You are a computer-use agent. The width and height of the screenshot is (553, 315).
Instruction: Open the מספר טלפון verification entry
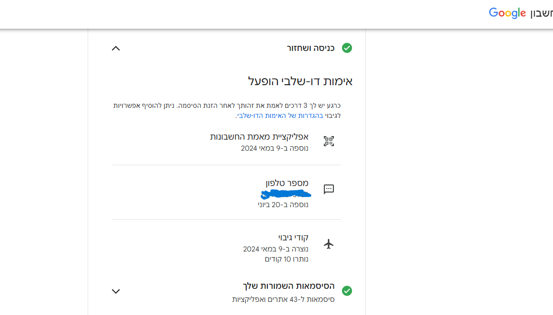[x=287, y=182]
